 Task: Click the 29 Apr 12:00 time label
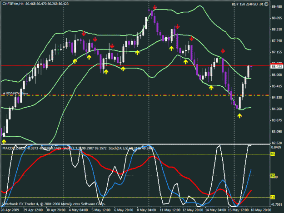tap(33, 210)
